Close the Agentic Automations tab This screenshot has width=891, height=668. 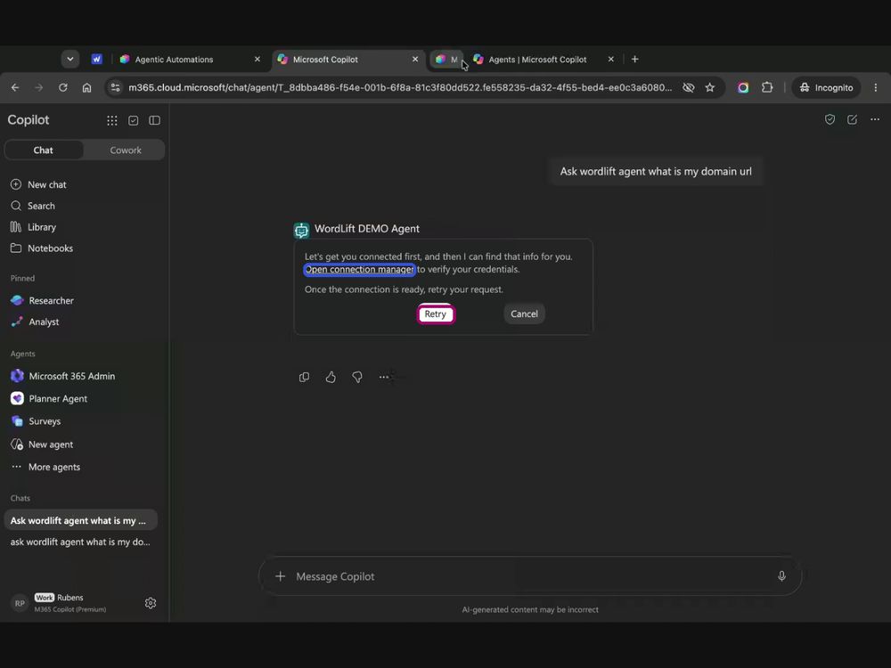(257, 59)
